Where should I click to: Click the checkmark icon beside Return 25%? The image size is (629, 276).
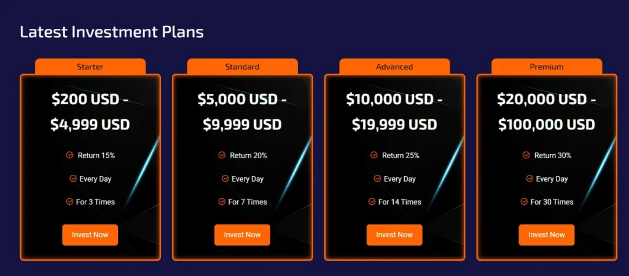point(374,155)
